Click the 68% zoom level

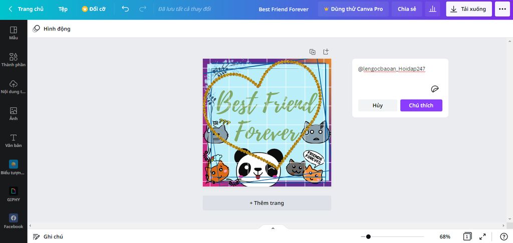pyautogui.click(x=445, y=237)
